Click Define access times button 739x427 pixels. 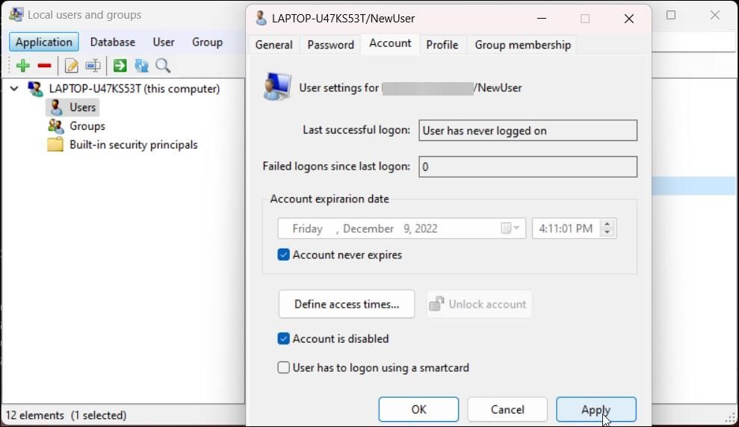347,304
